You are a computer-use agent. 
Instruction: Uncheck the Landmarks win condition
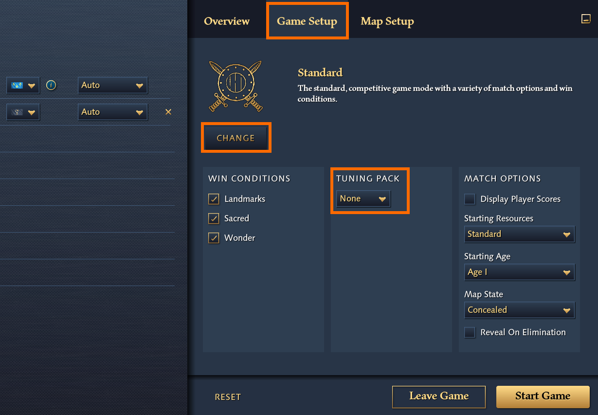tap(214, 199)
